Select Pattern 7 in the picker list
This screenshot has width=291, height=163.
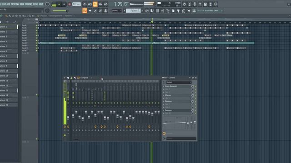(9, 56)
